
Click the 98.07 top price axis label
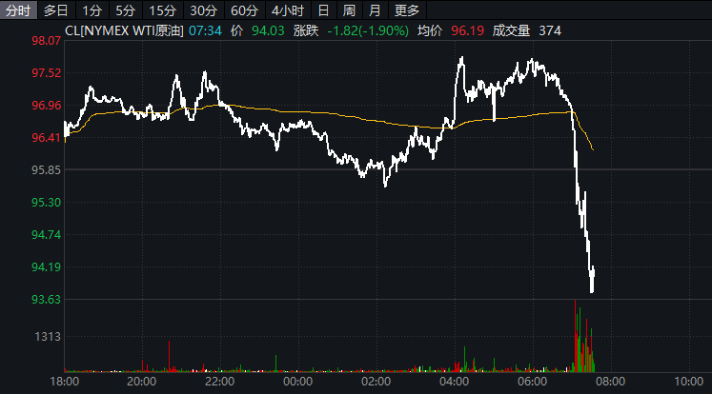tap(46, 42)
